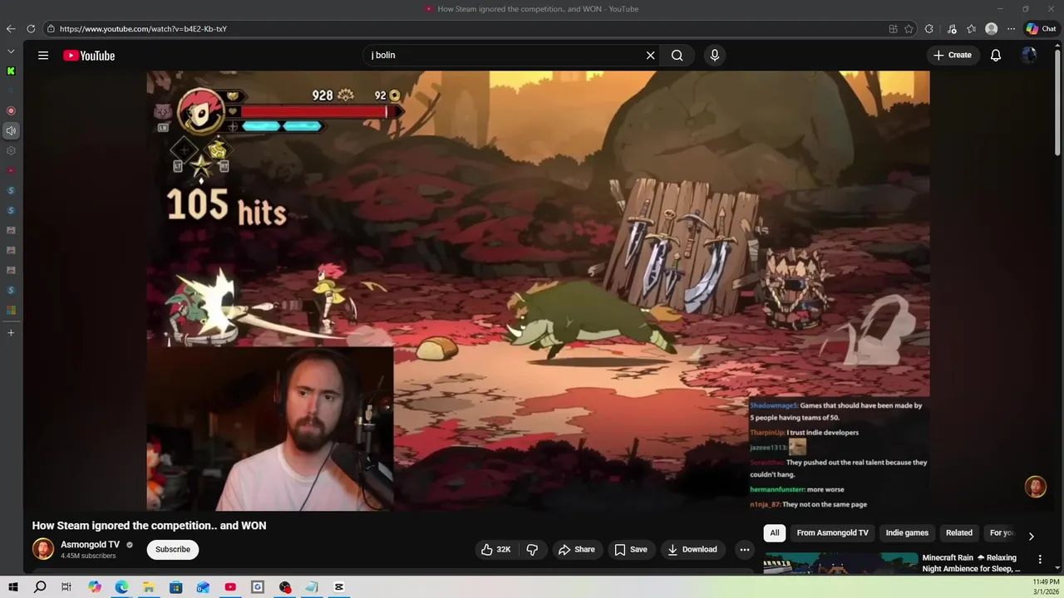Add this page to favorites star
The width and height of the screenshot is (1064, 598).
909,29
